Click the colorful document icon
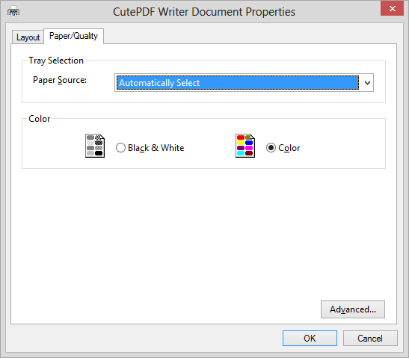 point(245,146)
